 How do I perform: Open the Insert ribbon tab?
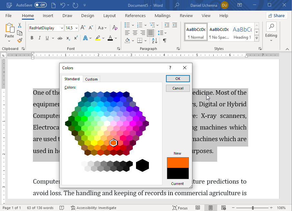pos(48,16)
